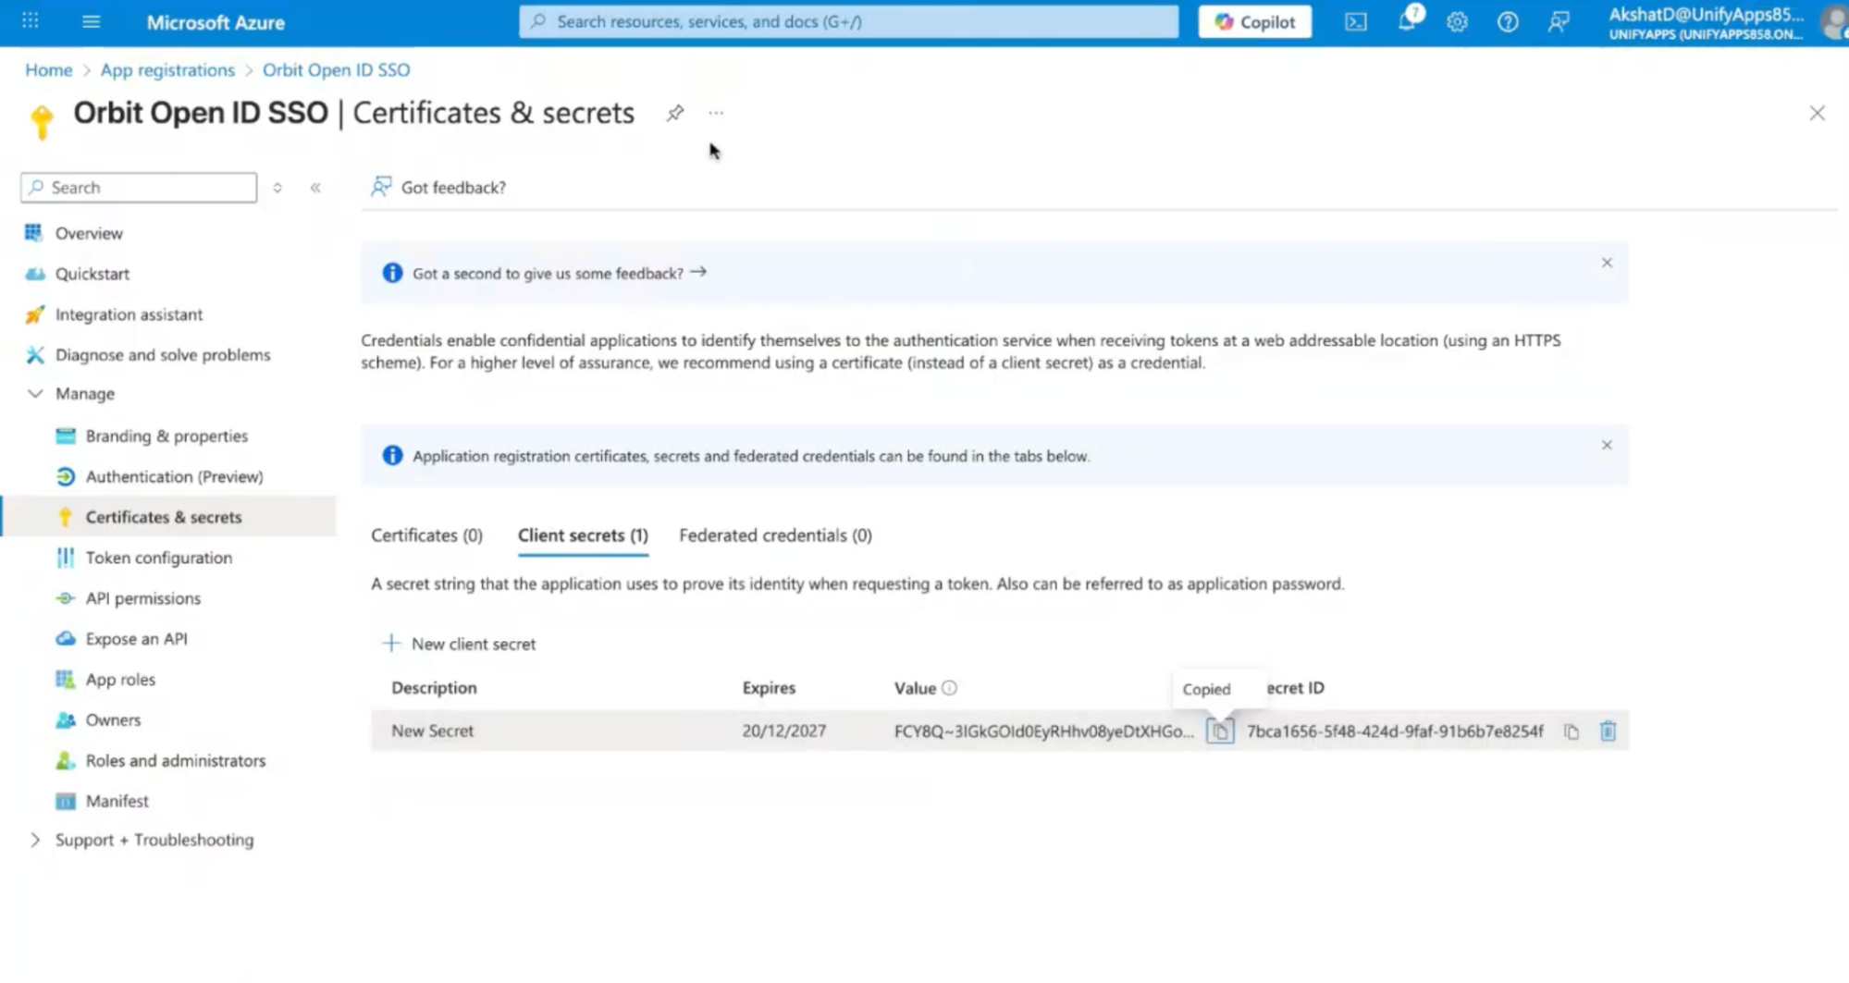Switch to Federated credentials (0) tab
Screen dimensions: 1849x983
(775, 535)
